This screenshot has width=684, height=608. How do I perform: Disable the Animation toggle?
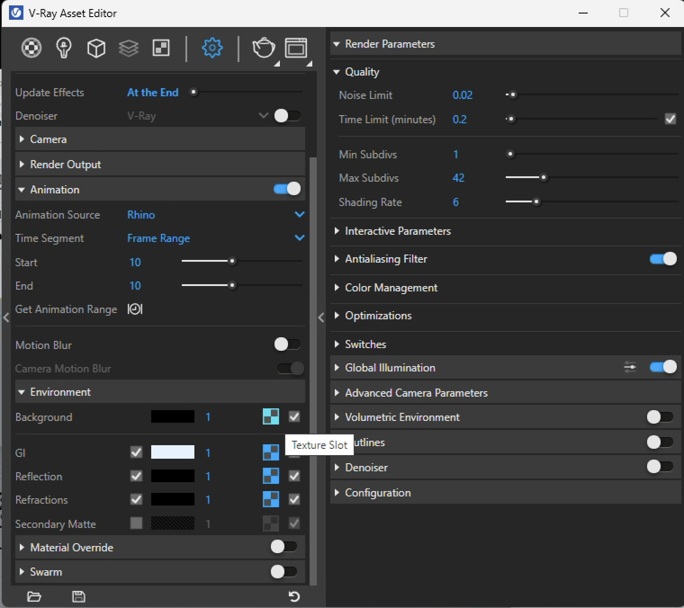[x=287, y=189]
